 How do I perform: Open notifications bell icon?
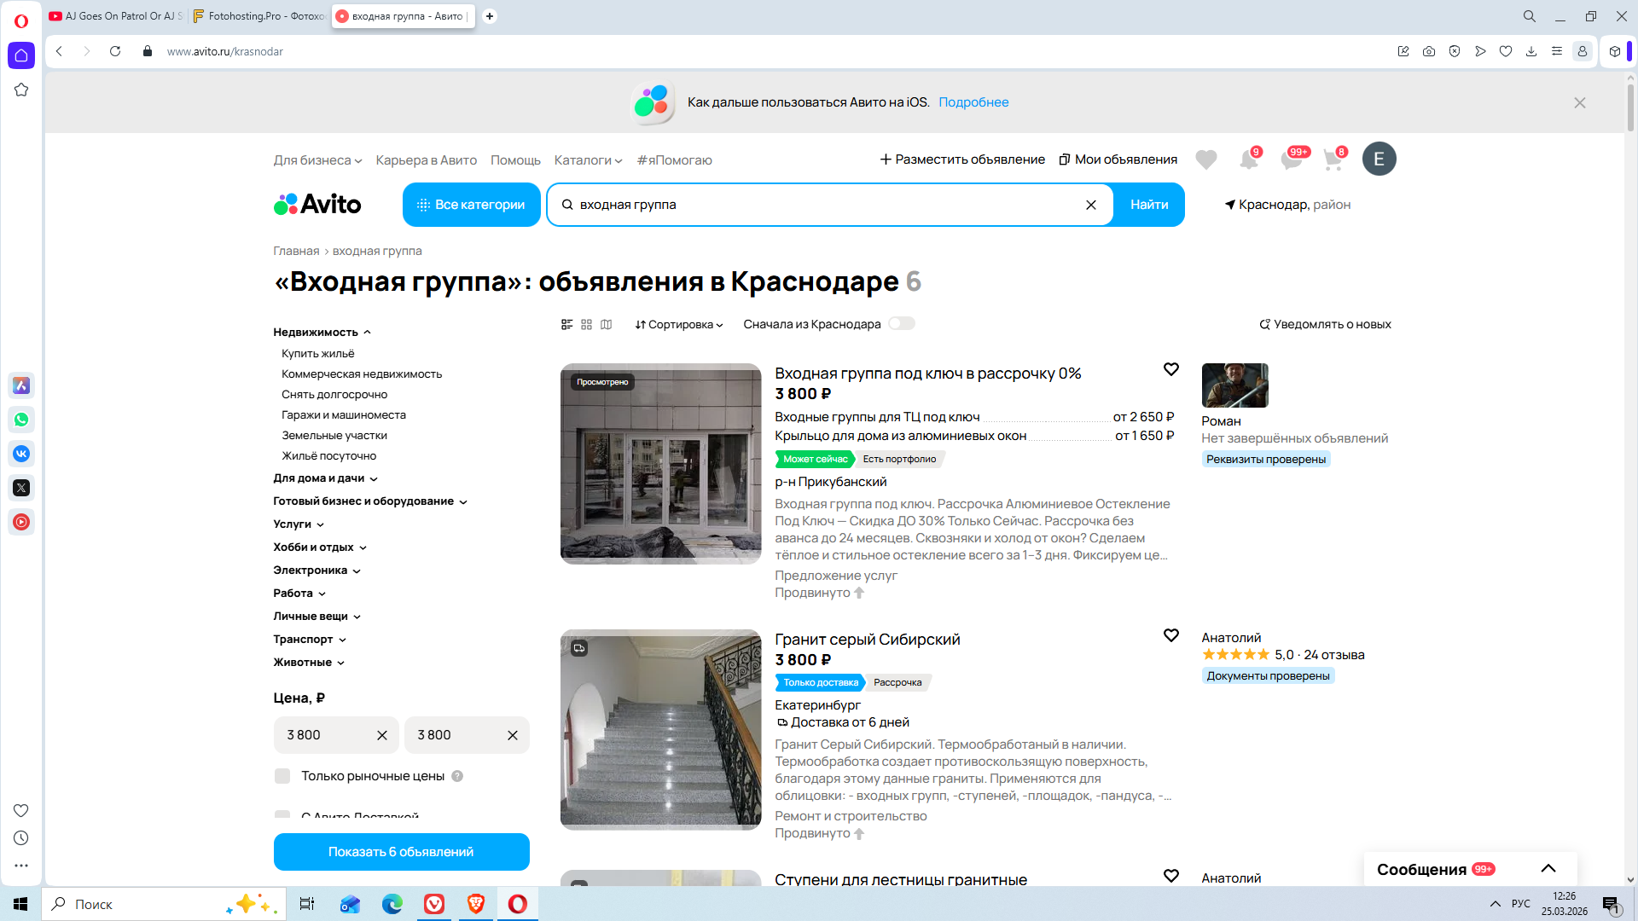click(x=1248, y=159)
